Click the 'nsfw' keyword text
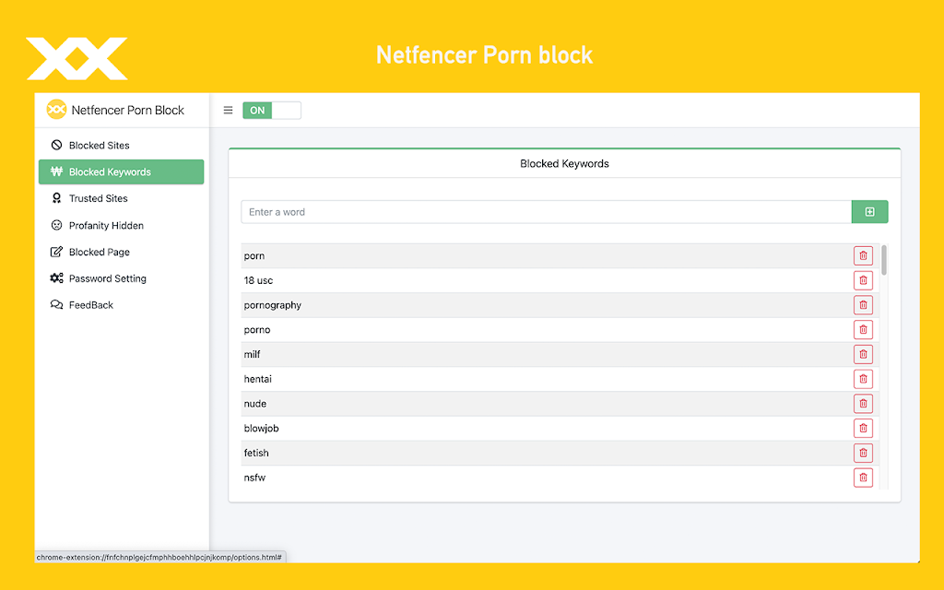Viewport: 944px width, 590px height. (254, 478)
